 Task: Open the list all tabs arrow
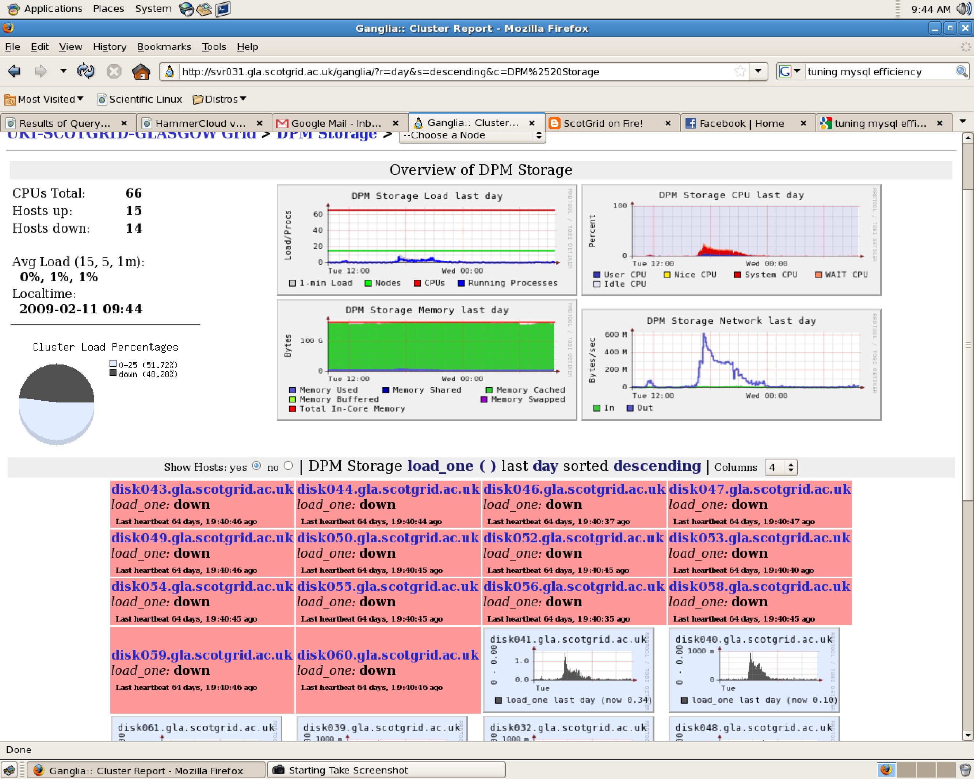tap(963, 122)
